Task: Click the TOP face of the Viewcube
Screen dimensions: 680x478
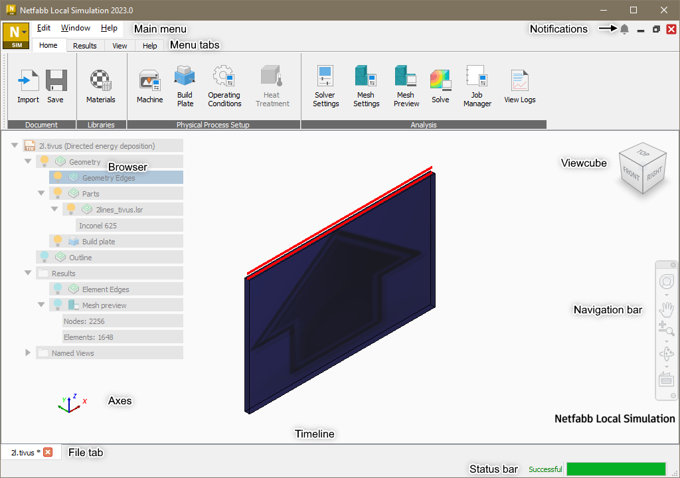Action: click(643, 152)
